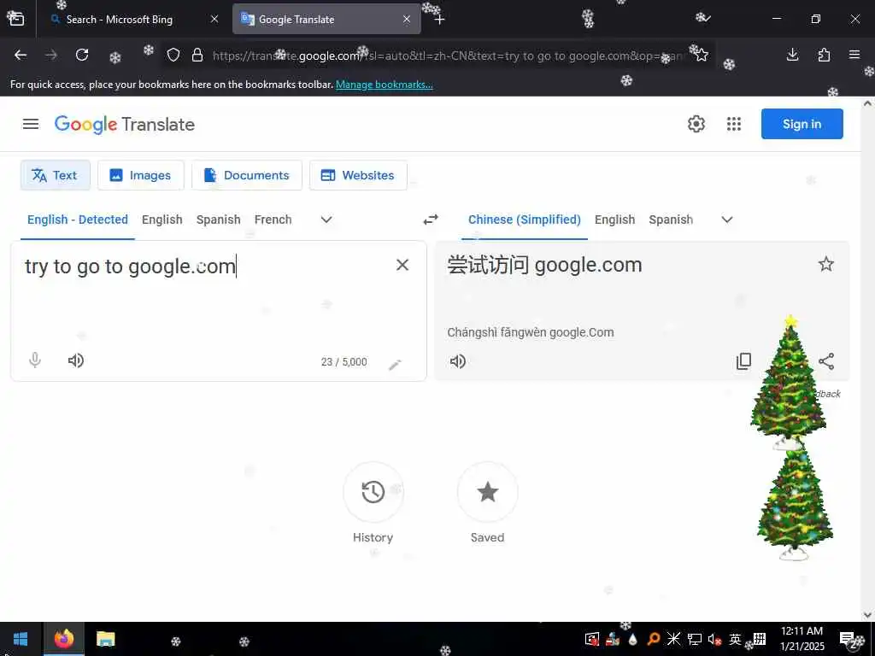Open Saved translations
The width and height of the screenshot is (875, 656).
coord(487,492)
